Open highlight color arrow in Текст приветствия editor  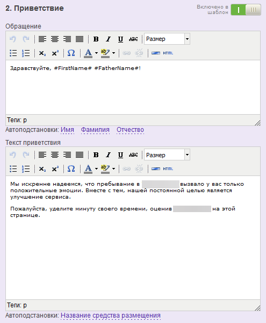pyautogui.click(x=113, y=169)
